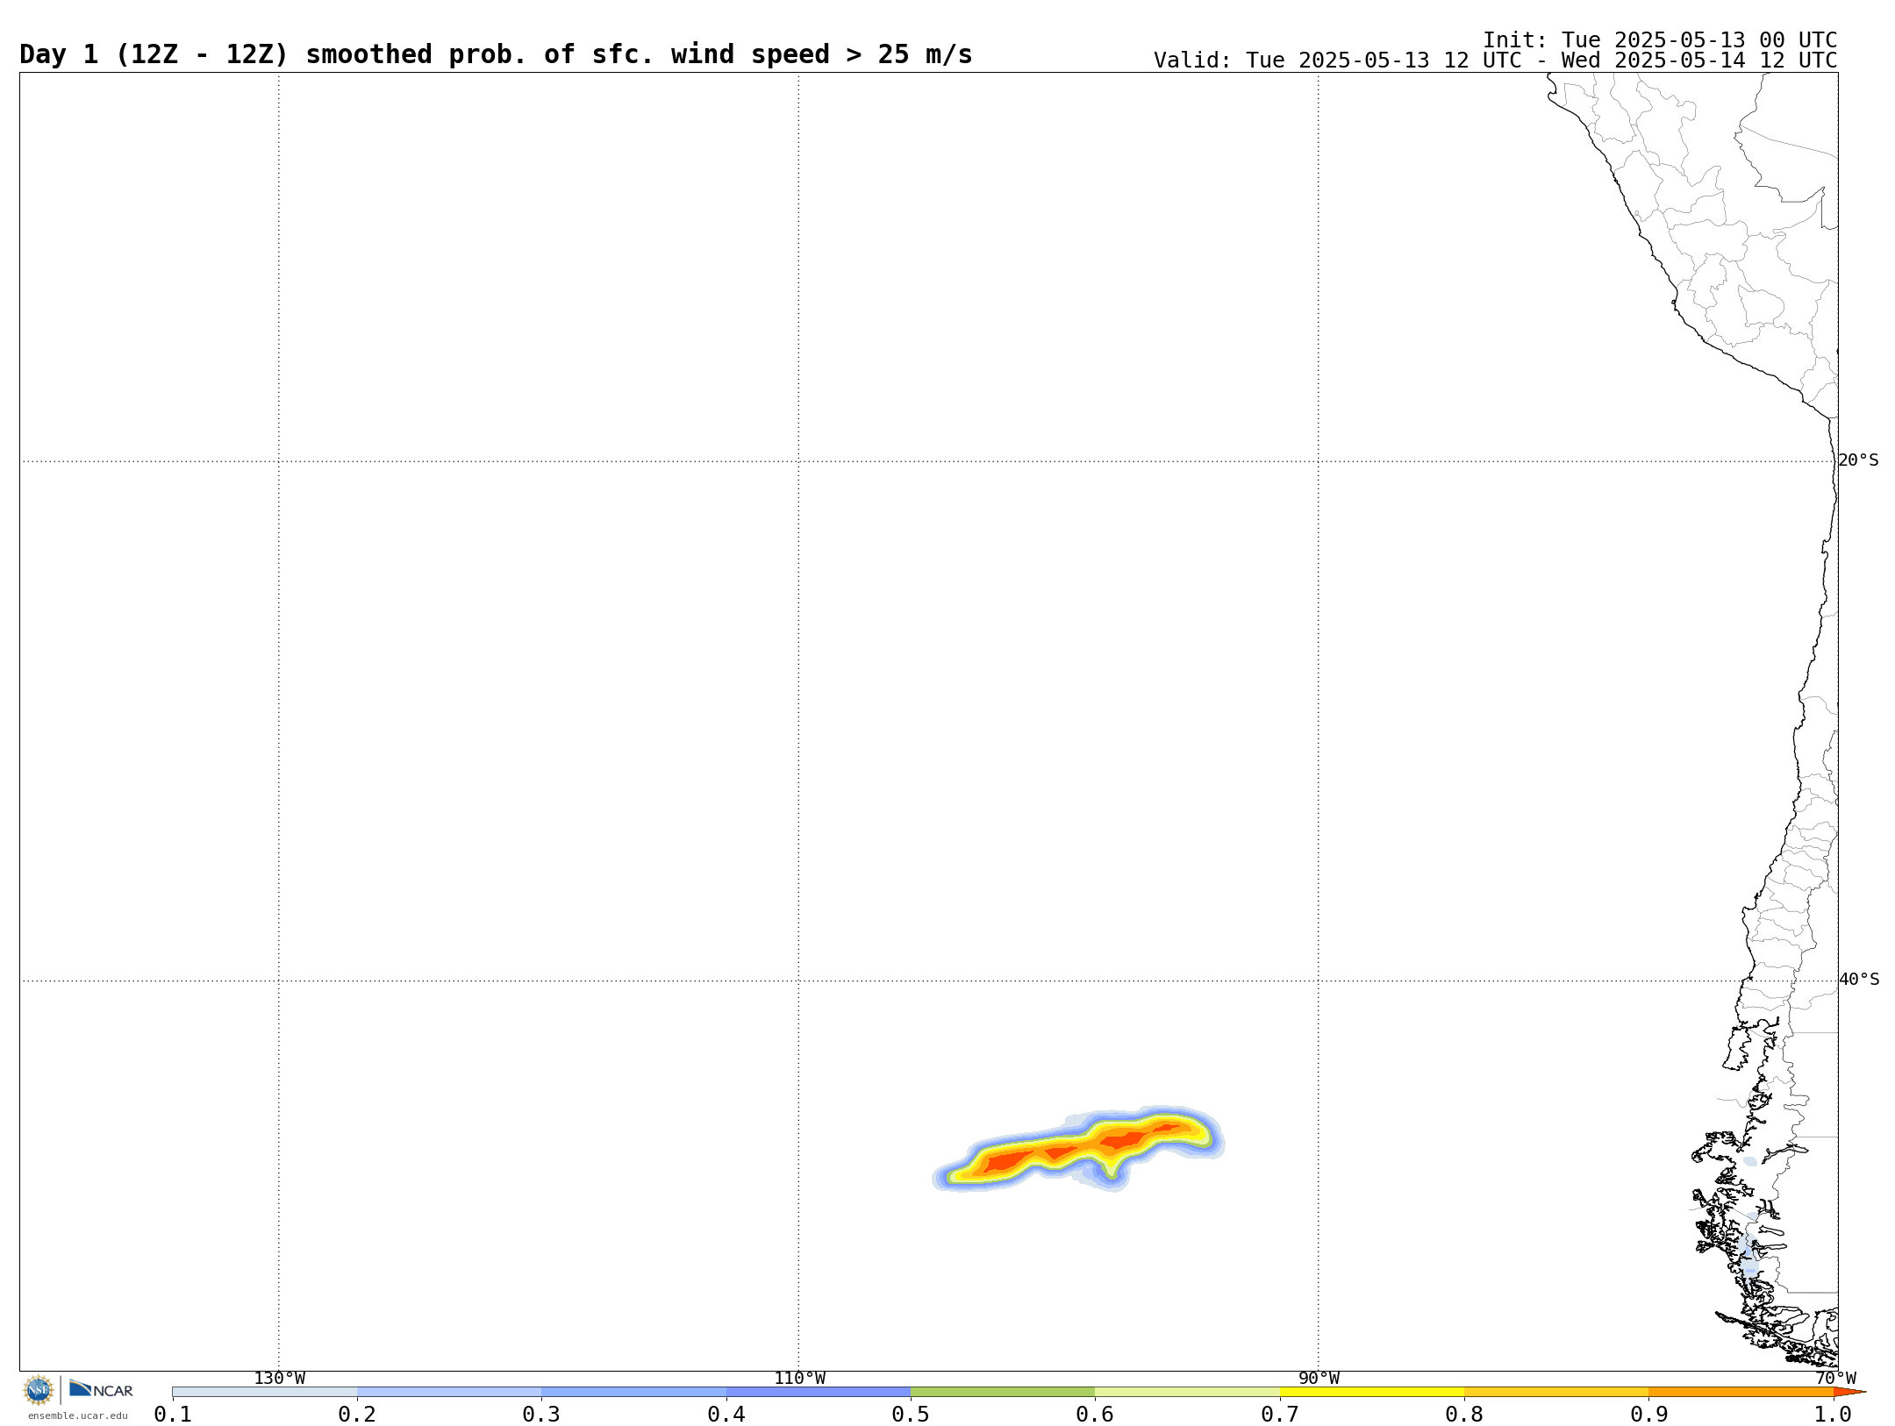Click the green 0.5–0.6 colorbar segment
This screenshot has height=1426, width=1895.
(x=1003, y=1392)
